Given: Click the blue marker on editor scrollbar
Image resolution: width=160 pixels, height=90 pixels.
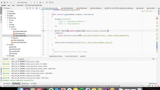Looking at the screenshot, I should pos(157,46).
